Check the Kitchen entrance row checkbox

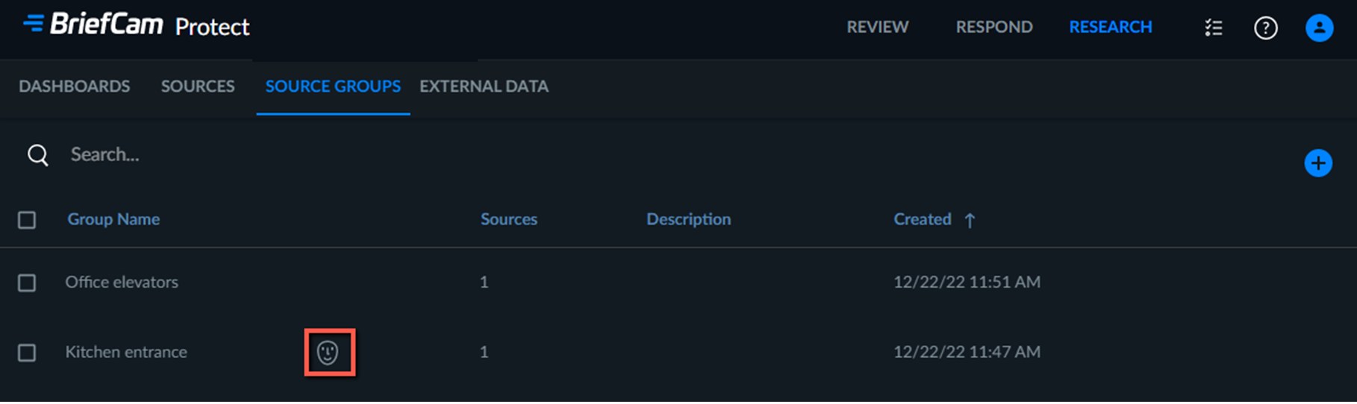coord(27,353)
